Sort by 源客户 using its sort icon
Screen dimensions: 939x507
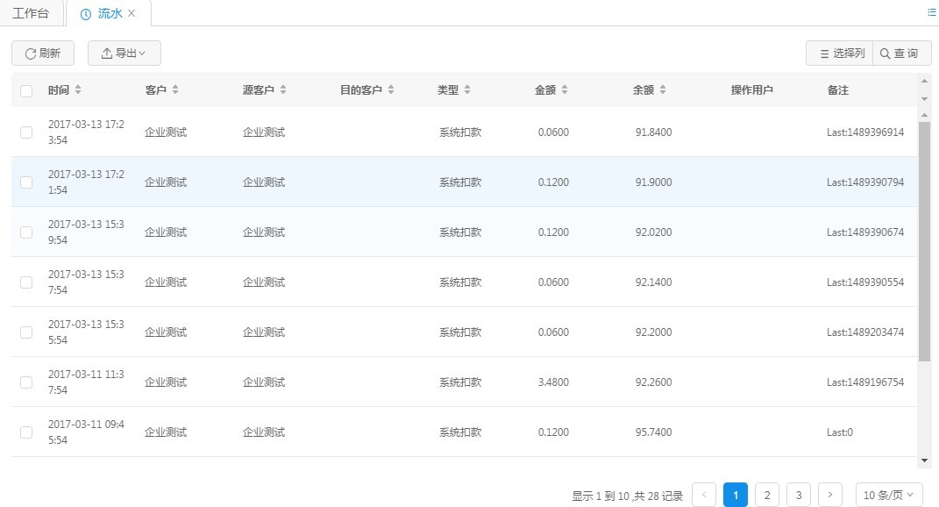[x=283, y=90]
